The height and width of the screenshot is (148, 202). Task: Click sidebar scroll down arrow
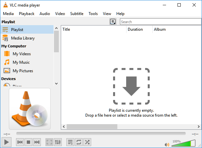coord(56,83)
